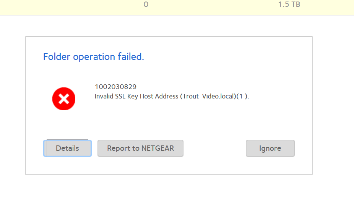Dismiss the error with Ignore
Screen dimensions: 354x200
point(270,148)
